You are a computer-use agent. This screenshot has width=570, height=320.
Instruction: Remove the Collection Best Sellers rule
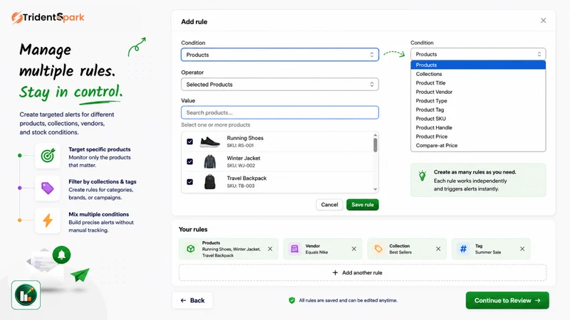[438, 249]
